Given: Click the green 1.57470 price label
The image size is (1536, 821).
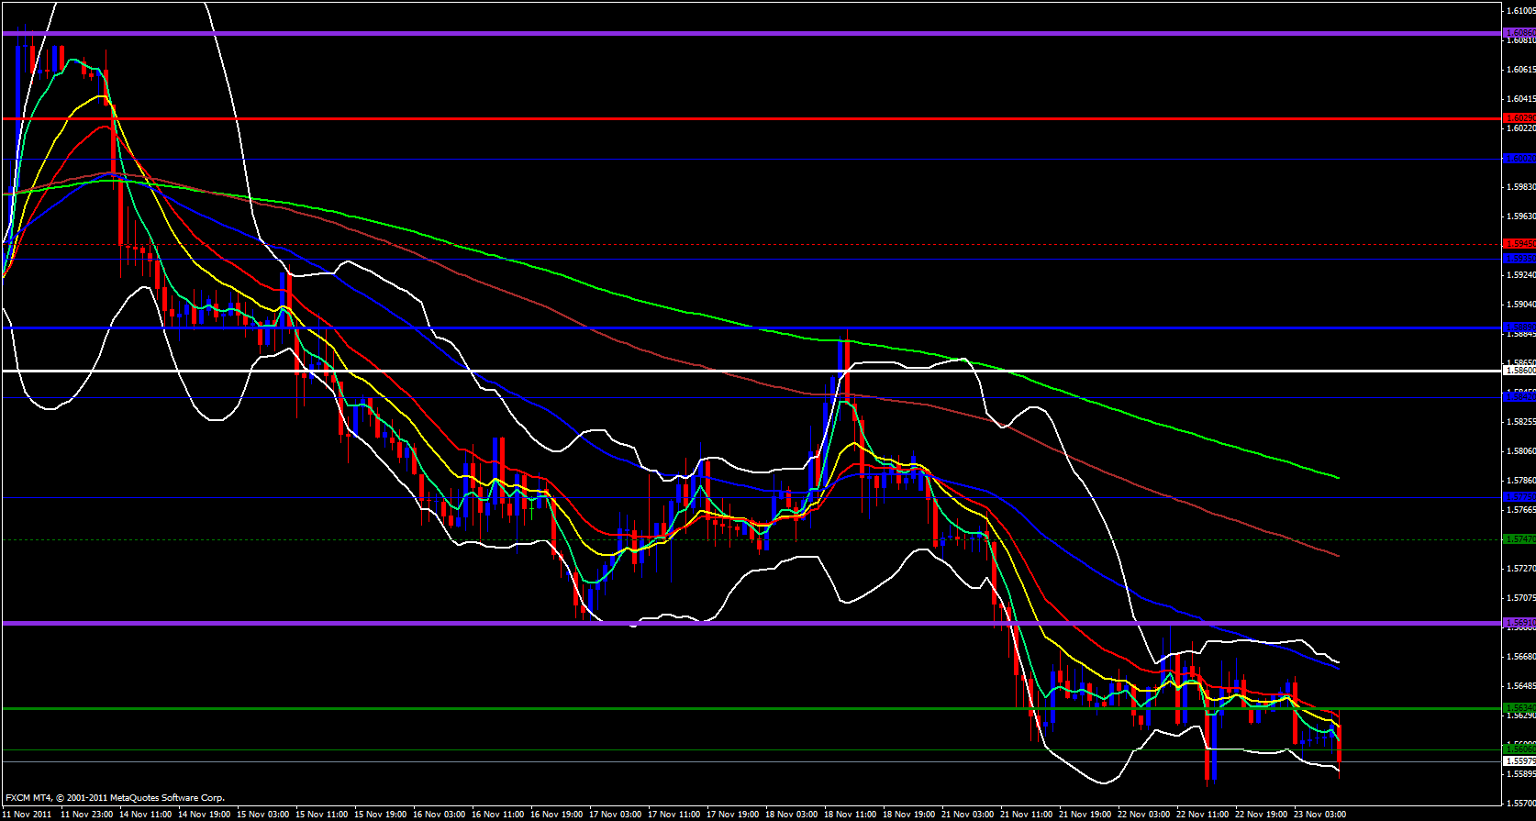Looking at the screenshot, I should (x=1519, y=539).
